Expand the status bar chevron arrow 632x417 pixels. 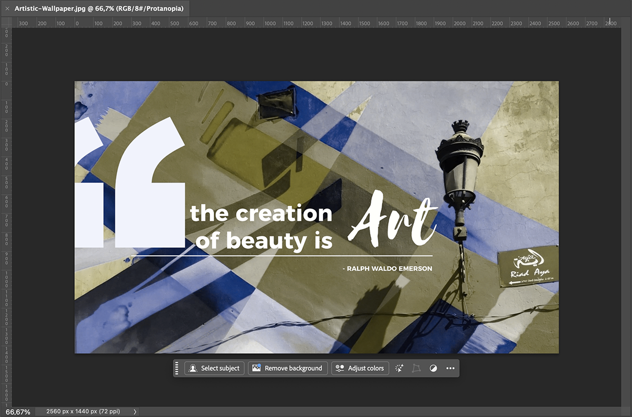point(135,412)
